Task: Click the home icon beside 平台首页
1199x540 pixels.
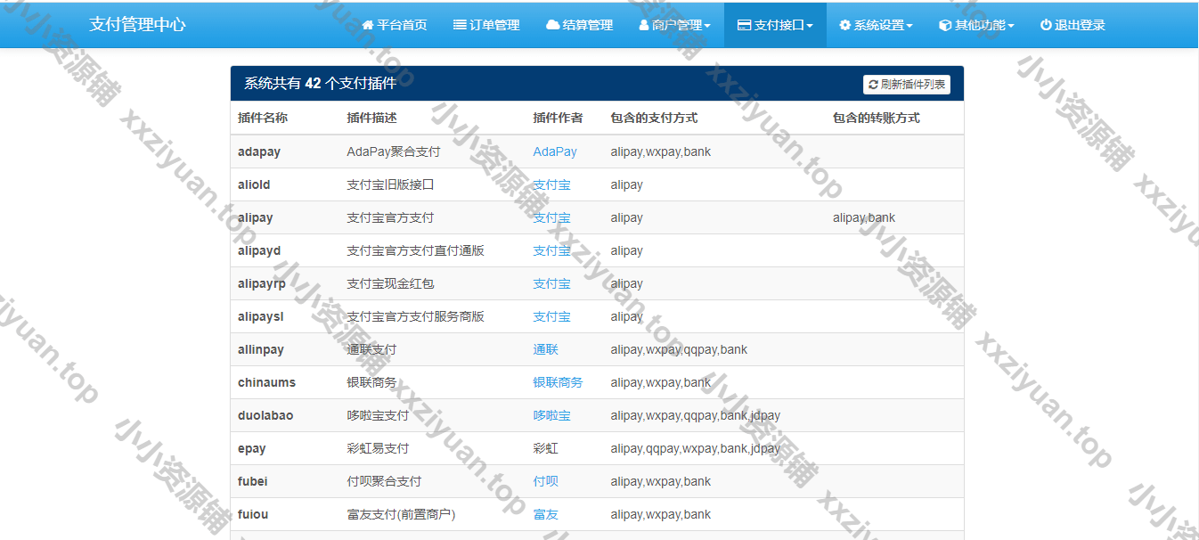Action: point(367,25)
